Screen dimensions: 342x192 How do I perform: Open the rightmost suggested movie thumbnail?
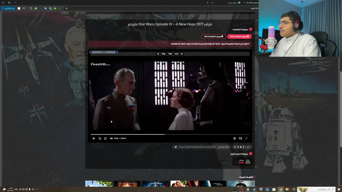241,184
